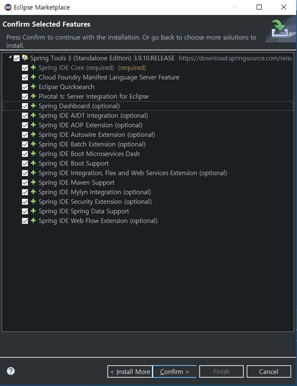Maximize the Eclipse Marketplace window
The height and width of the screenshot is (386, 297).
pos(259,7)
